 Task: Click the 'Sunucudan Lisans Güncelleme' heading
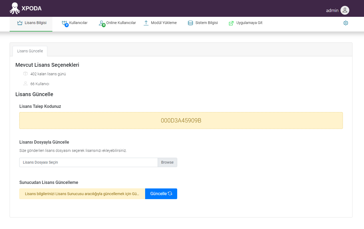[x=49, y=183]
